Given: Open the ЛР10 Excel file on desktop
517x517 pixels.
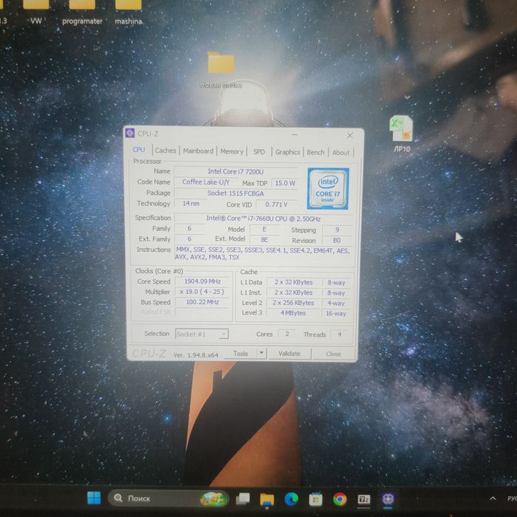Looking at the screenshot, I should (402, 134).
